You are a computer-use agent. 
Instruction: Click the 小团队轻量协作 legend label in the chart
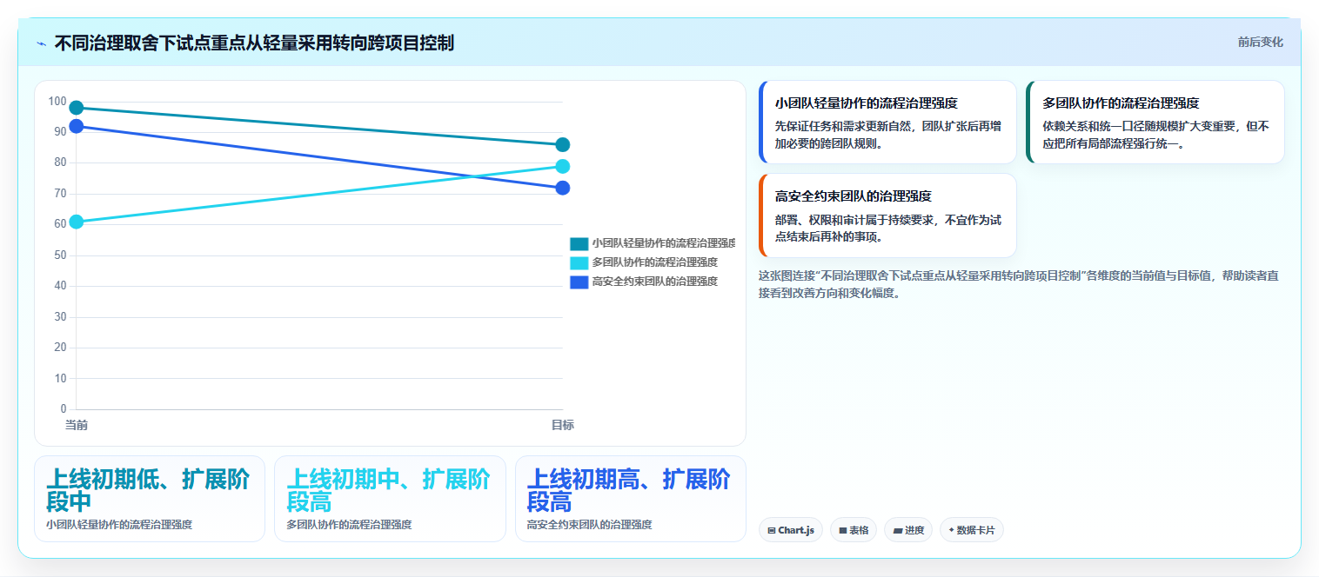pyautogui.click(x=663, y=243)
